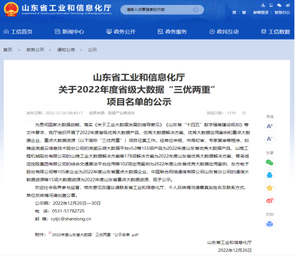Share to Qzone with yellow star icon

[270, 188]
